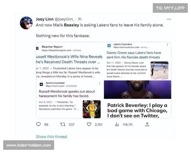The height and width of the screenshot is (153, 191).
Task: Click the Lakers Outsiders site favicon
Action: (x=109, y=46)
